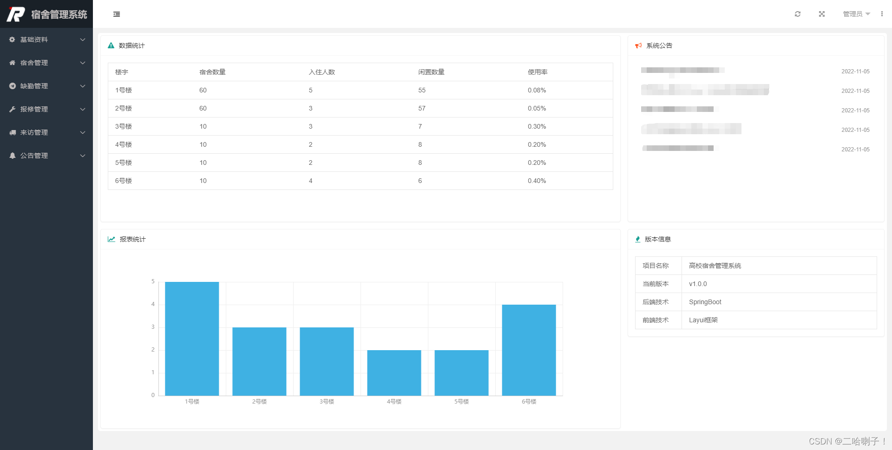Click the 5号楼 bar in the chart

pos(461,373)
